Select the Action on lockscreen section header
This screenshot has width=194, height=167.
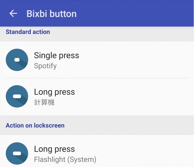pos(35,126)
